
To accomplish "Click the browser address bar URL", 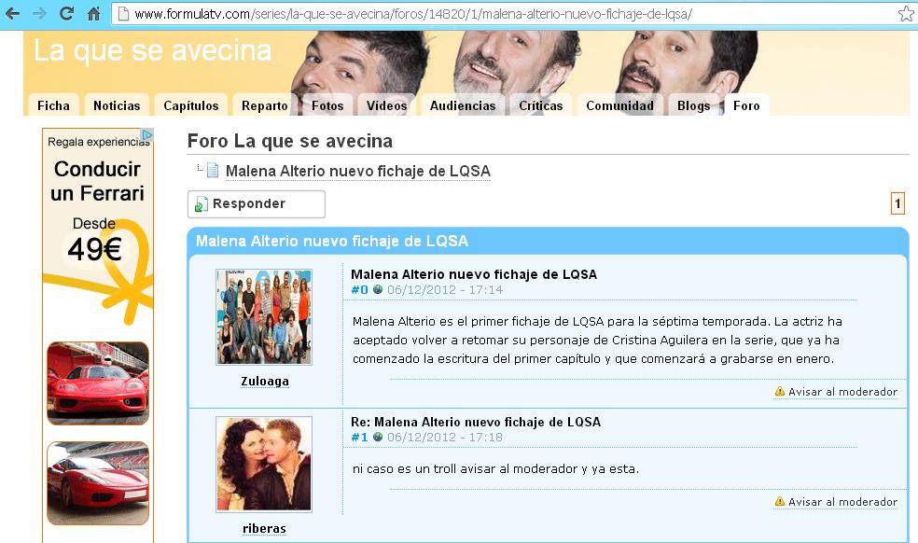I will coord(412,14).
